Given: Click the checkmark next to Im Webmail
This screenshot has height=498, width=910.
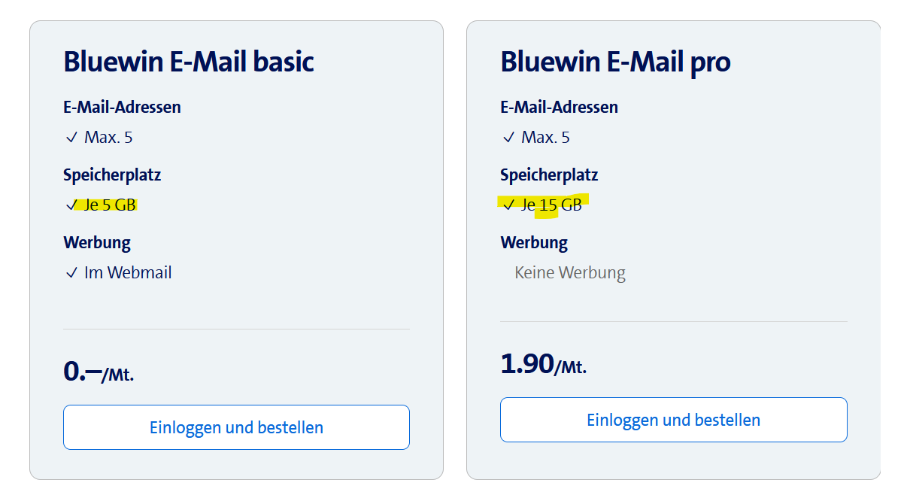Looking at the screenshot, I should coord(71,272).
